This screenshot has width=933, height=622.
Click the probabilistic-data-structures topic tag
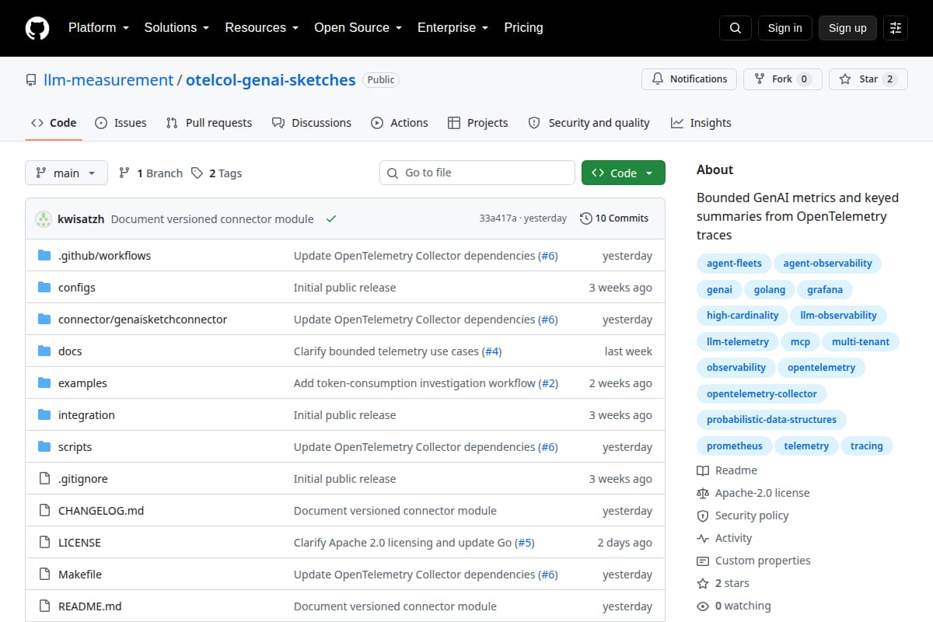pos(771,420)
